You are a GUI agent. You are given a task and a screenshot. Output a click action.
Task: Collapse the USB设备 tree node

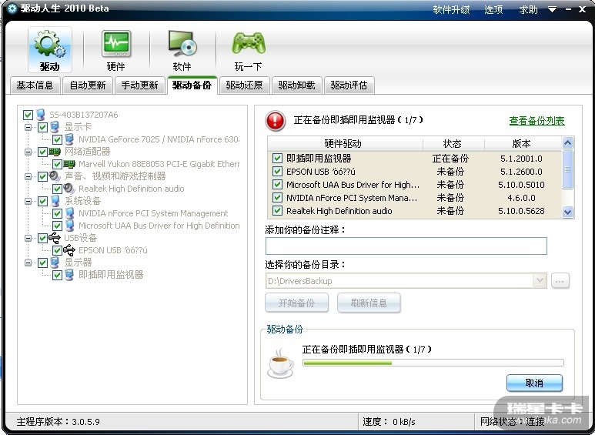pyautogui.click(x=28, y=238)
